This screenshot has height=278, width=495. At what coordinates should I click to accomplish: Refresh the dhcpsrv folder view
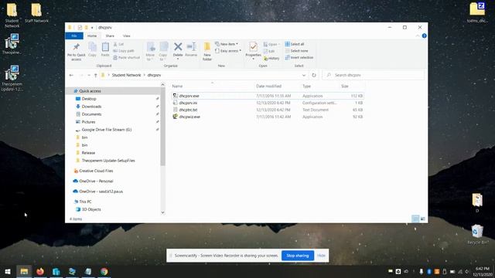(x=314, y=76)
